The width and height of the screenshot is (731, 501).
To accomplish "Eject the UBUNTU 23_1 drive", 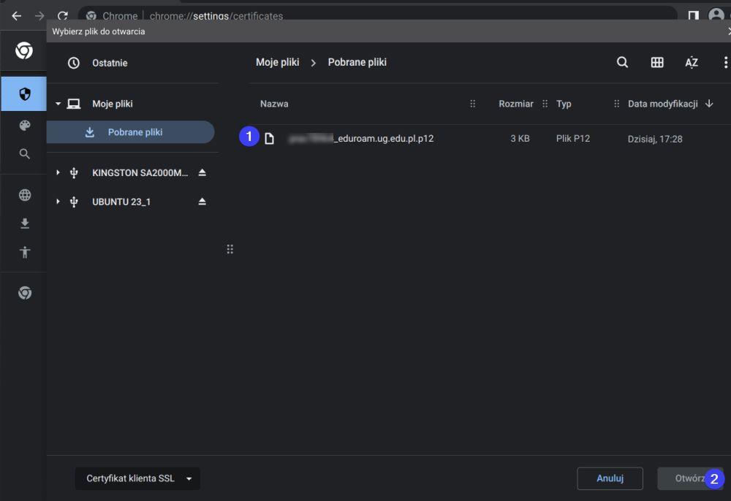I will click(202, 202).
